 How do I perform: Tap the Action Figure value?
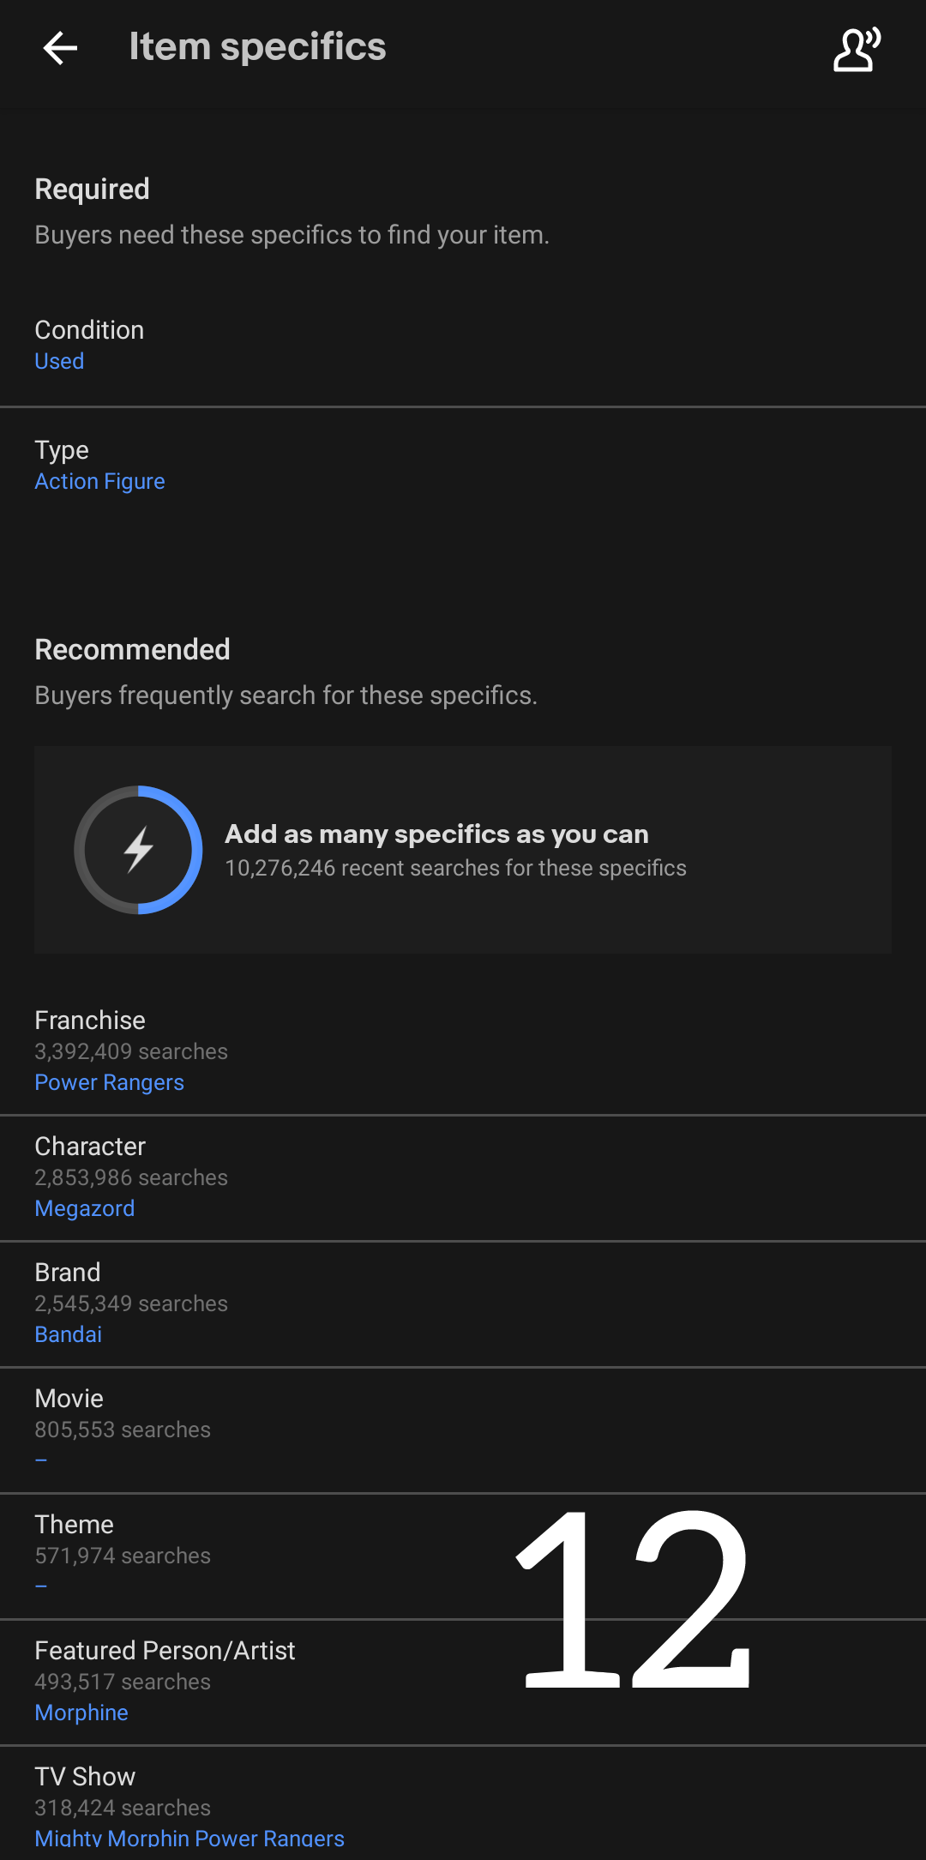click(99, 482)
